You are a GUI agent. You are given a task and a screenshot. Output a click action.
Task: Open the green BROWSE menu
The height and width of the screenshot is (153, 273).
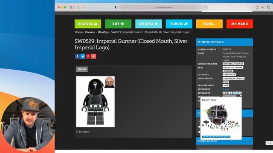[88, 24]
